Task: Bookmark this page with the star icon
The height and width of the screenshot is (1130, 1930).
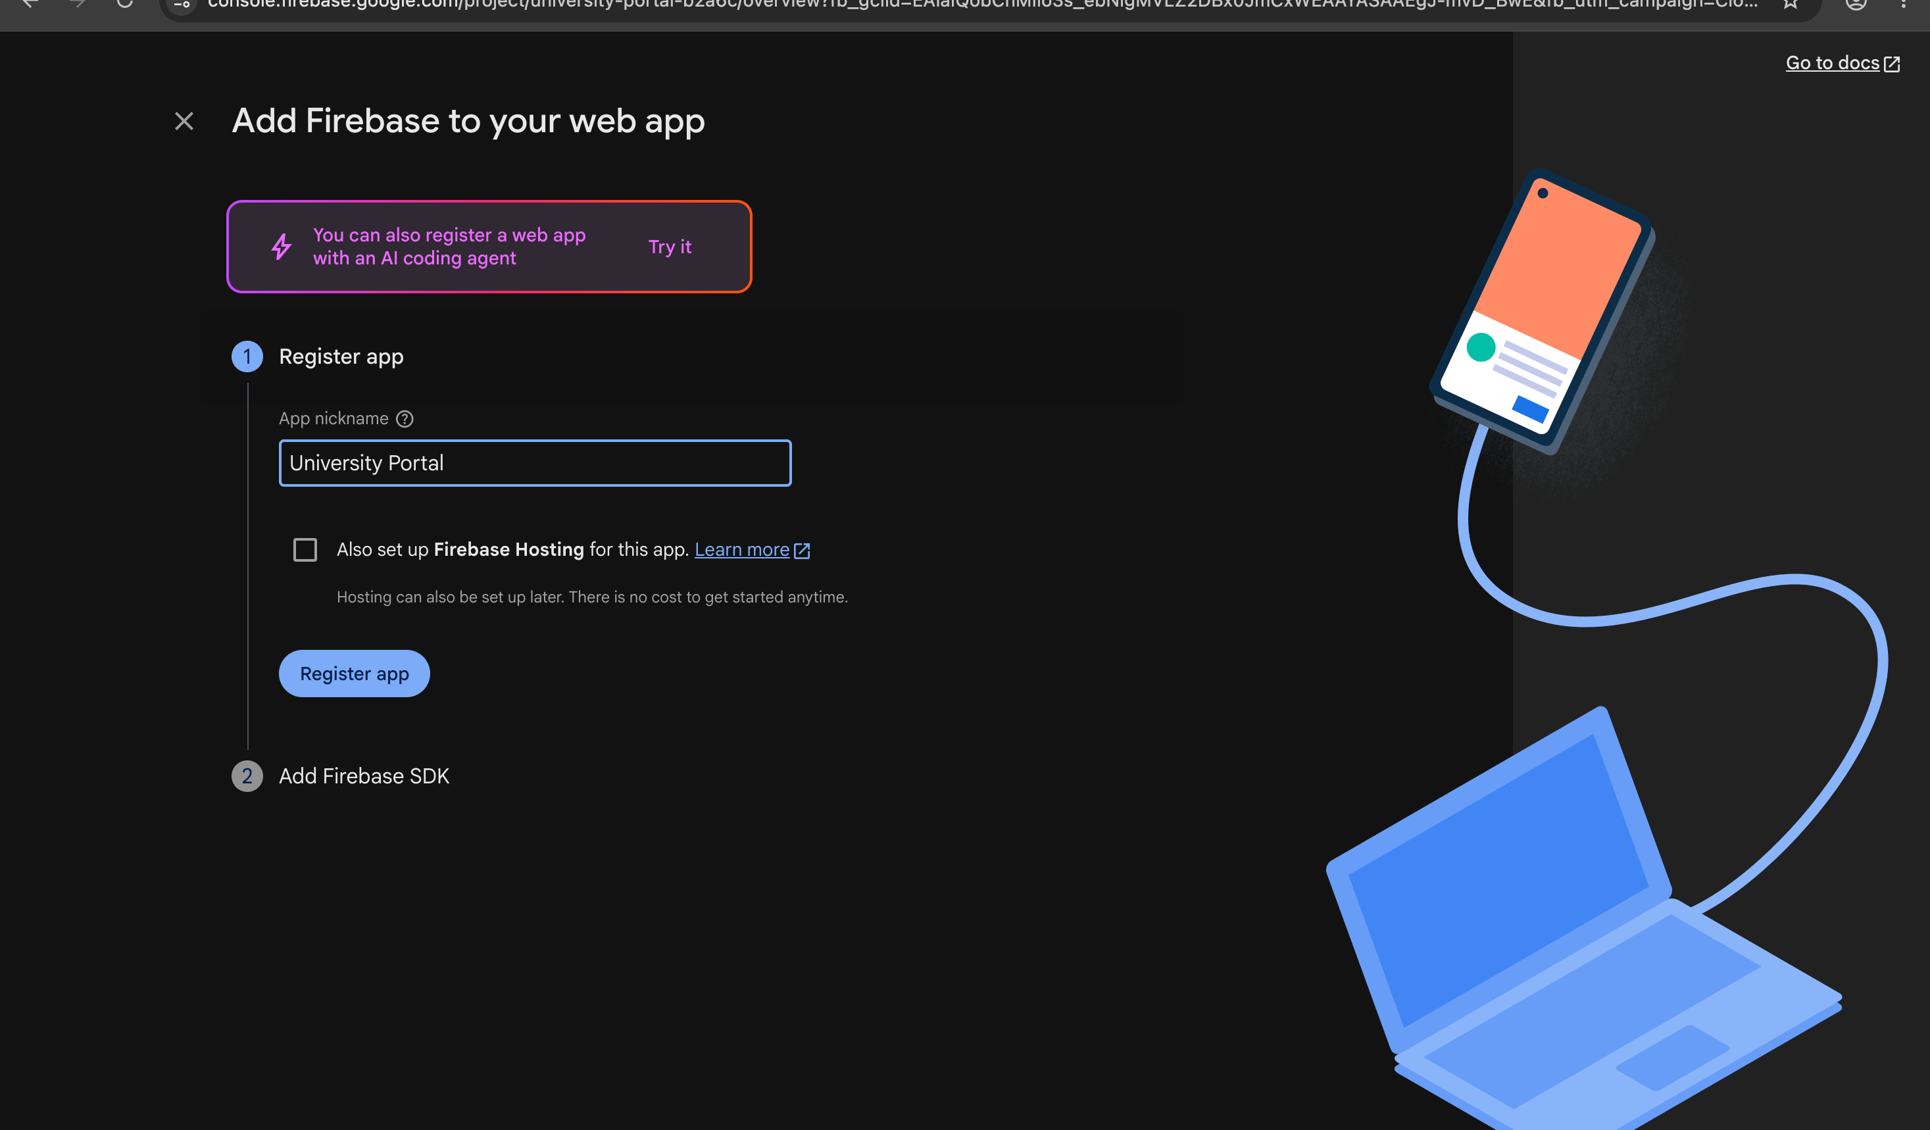Action: [1790, 4]
